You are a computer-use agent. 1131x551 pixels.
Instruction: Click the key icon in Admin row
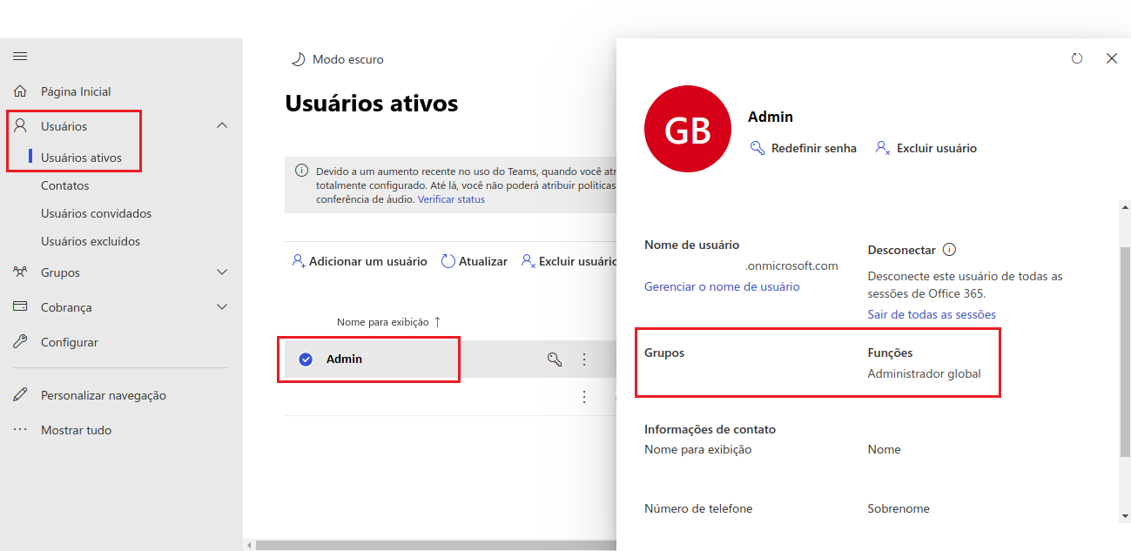(554, 359)
